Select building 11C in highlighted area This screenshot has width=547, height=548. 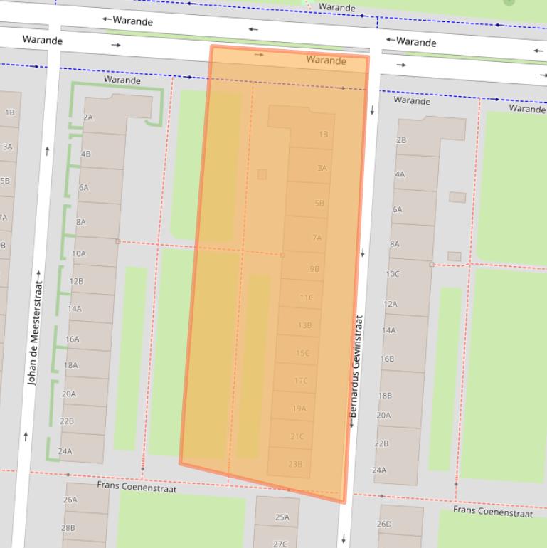[306, 297]
